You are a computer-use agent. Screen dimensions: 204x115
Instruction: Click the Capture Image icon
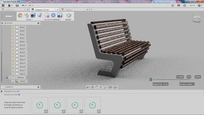click(x=60, y=15)
